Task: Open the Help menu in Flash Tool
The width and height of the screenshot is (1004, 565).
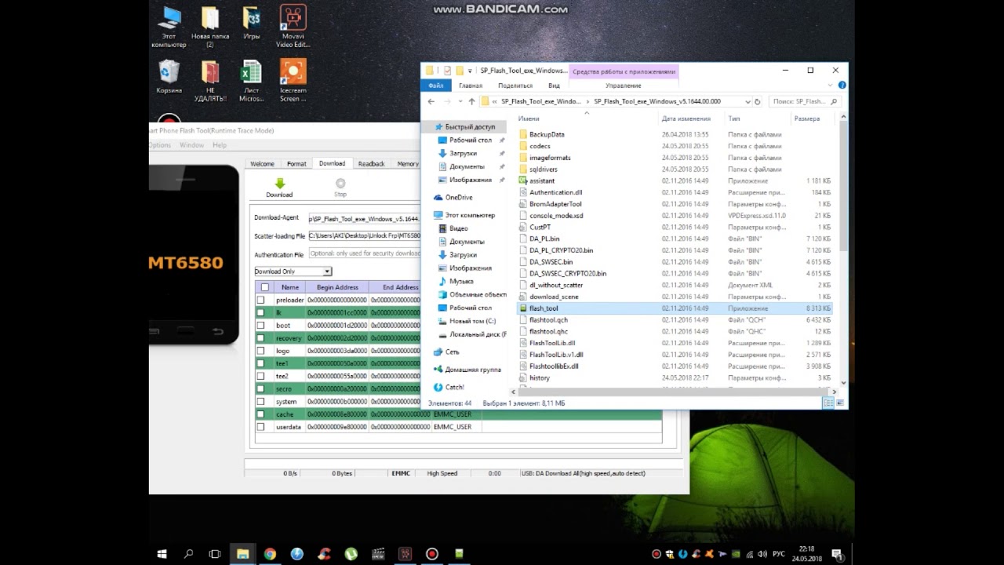Action: 220,145
